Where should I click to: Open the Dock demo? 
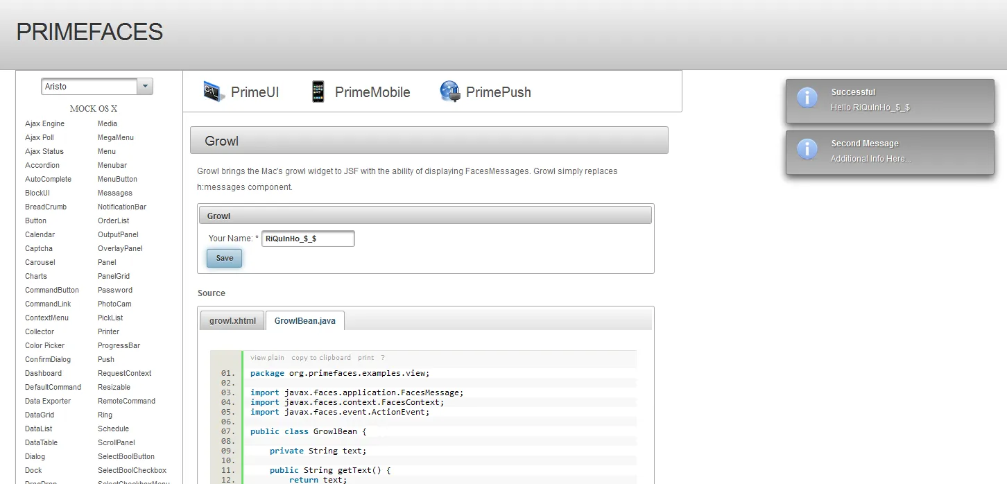pos(34,470)
